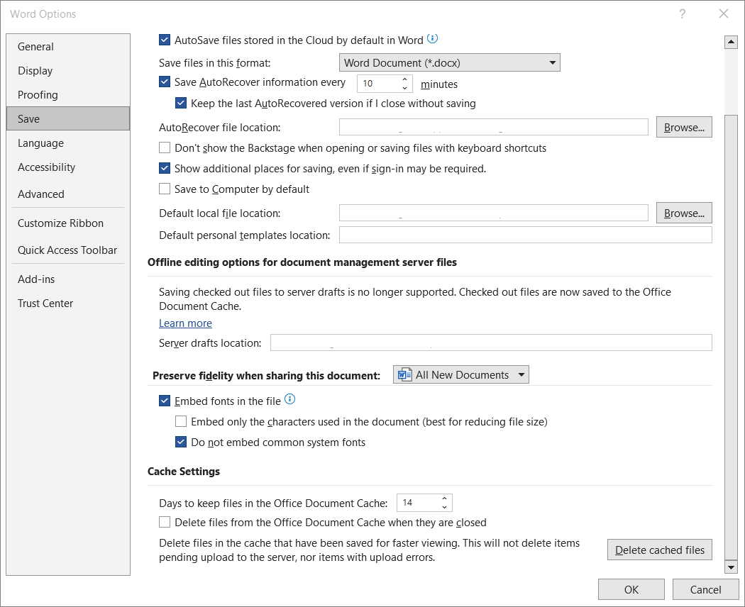Increase AutoRecover minutes with the up stepper
Screen dimensions: 745x607
pyautogui.click(x=403, y=79)
